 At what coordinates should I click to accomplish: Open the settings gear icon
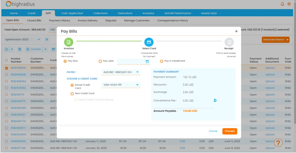(x=289, y=4)
